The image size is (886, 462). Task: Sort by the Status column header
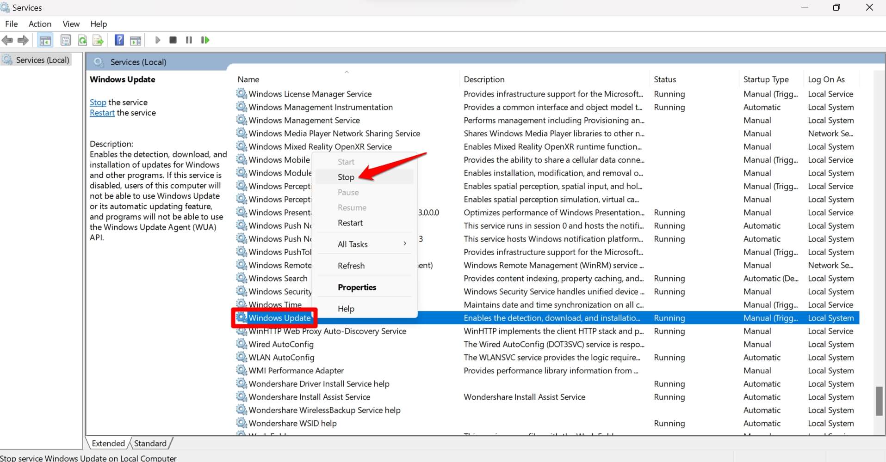(694, 79)
